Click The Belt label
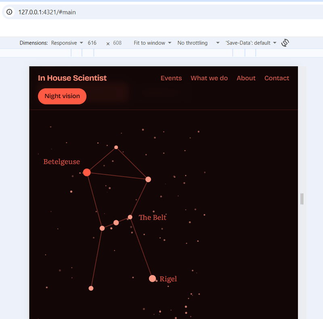Screen dimensions: 323x319 [x=153, y=217]
